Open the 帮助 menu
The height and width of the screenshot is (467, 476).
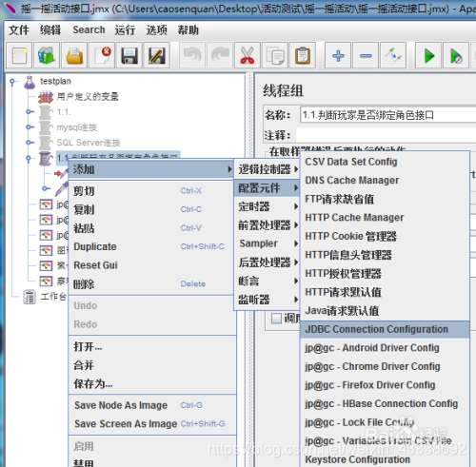pos(188,30)
